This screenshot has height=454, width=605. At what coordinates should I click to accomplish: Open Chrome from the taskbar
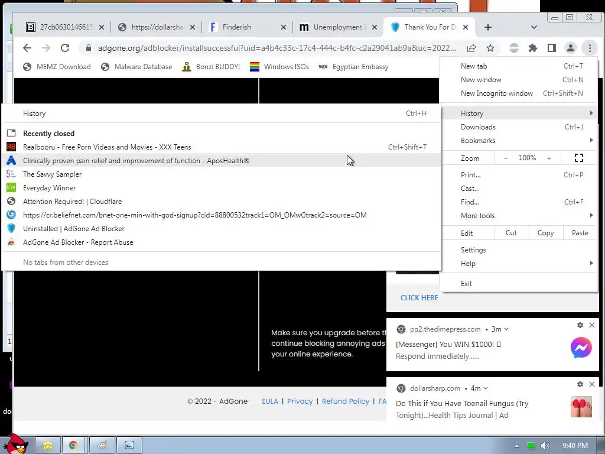tap(73, 446)
